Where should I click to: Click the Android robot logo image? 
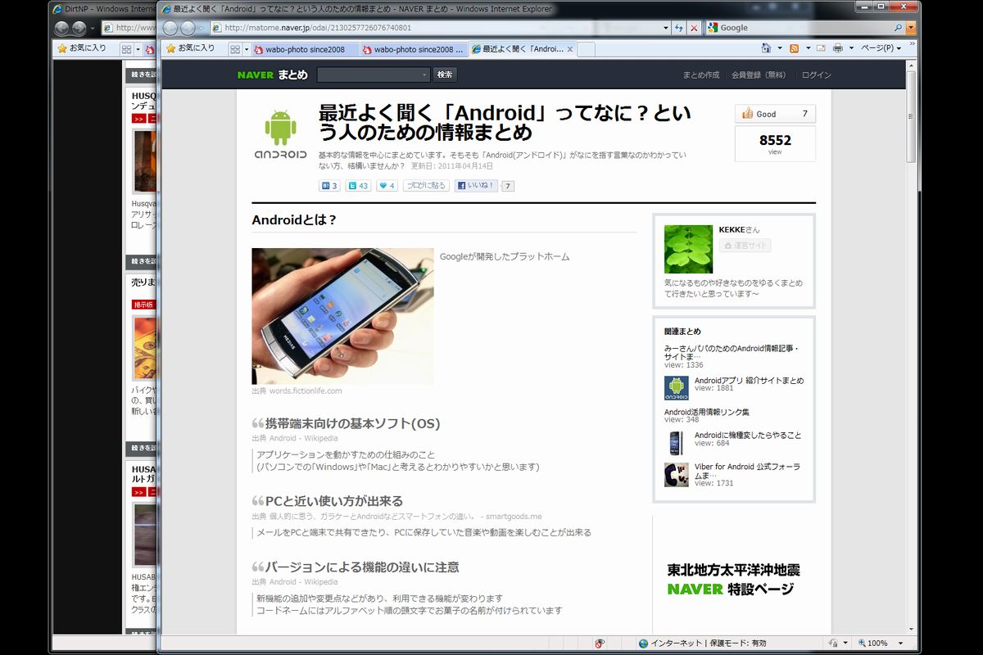280,135
